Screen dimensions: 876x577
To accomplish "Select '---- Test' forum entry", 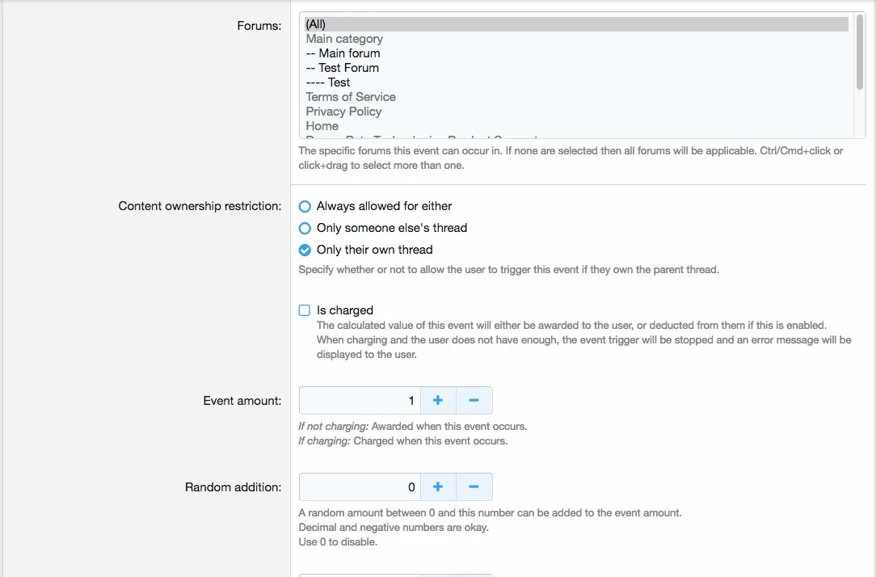I will (x=328, y=82).
